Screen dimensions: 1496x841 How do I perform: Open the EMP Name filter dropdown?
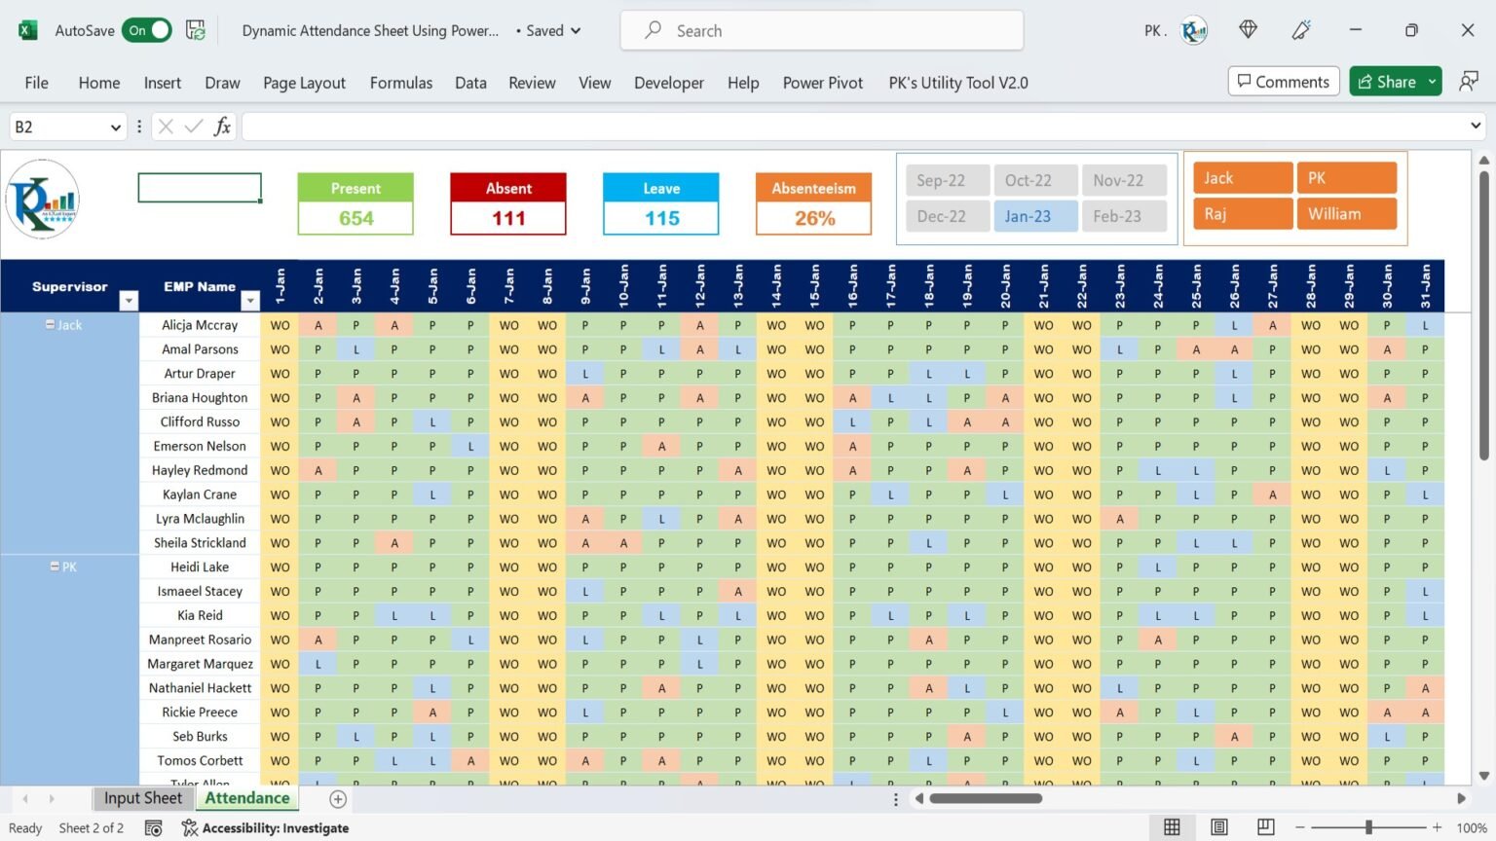(250, 301)
